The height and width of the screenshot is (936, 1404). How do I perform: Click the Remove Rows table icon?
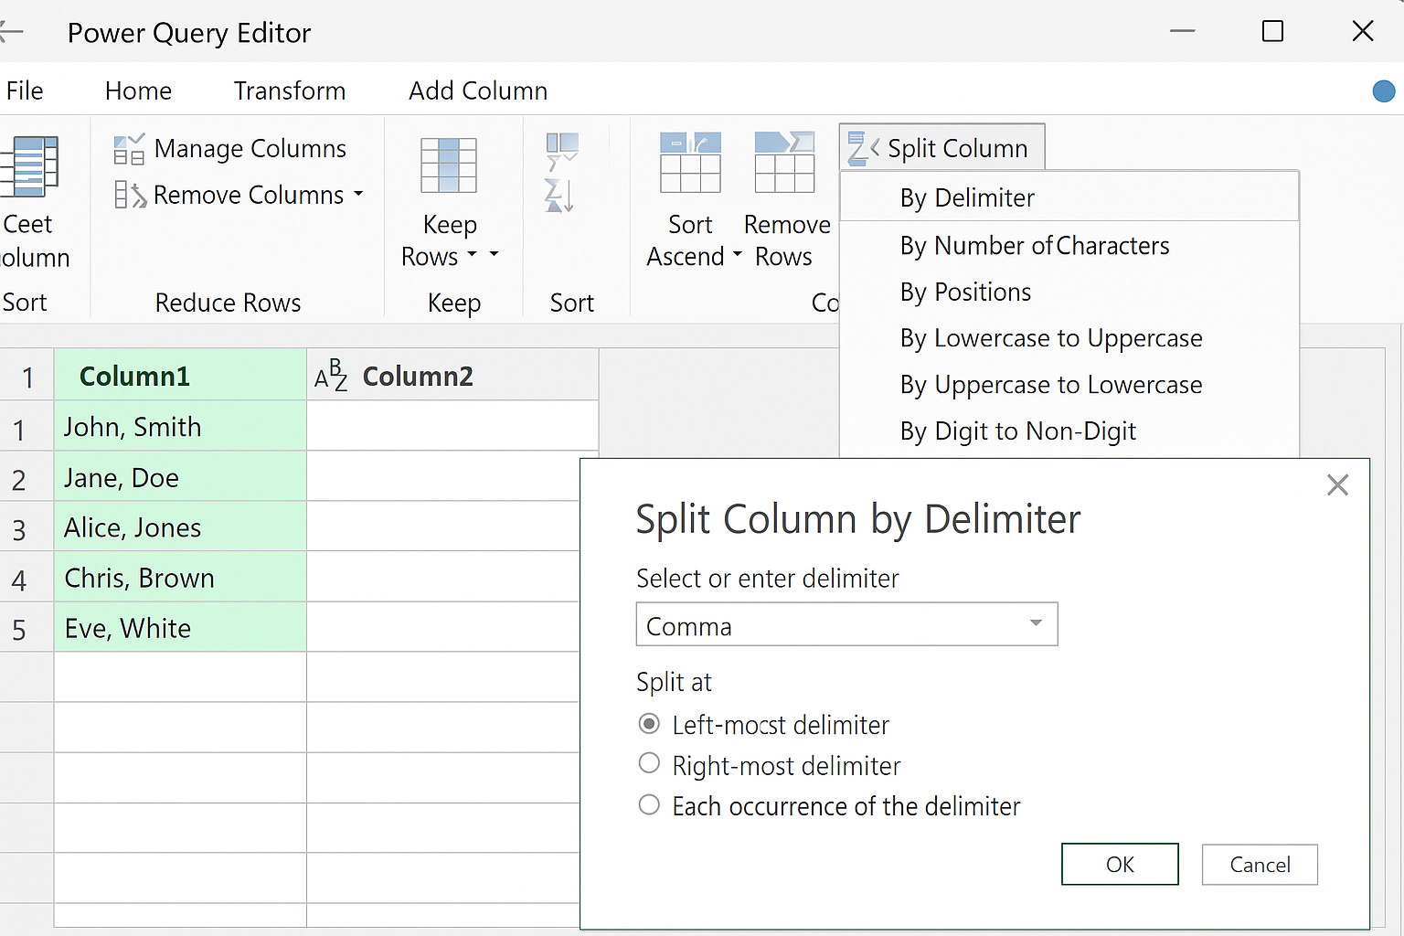tap(784, 162)
